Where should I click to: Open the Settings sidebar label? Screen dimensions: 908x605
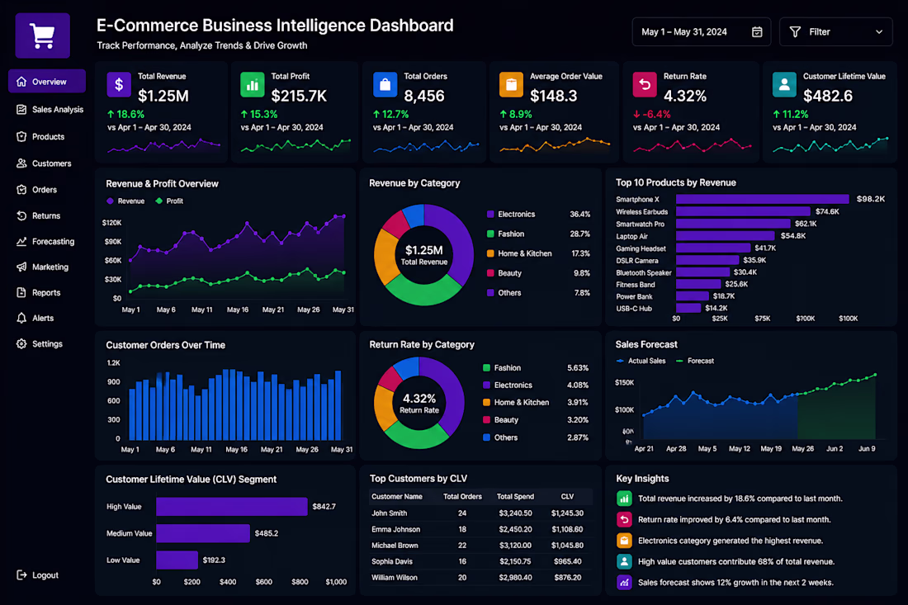(x=48, y=344)
